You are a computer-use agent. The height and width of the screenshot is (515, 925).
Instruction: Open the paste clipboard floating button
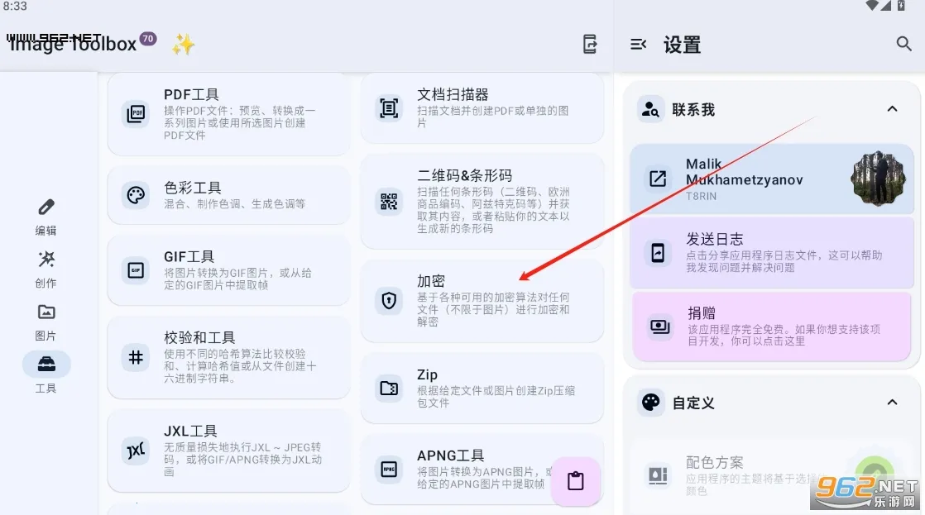(x=576, y=481)
